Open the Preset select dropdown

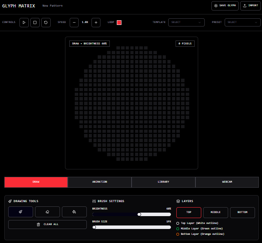tap(243, 23)
